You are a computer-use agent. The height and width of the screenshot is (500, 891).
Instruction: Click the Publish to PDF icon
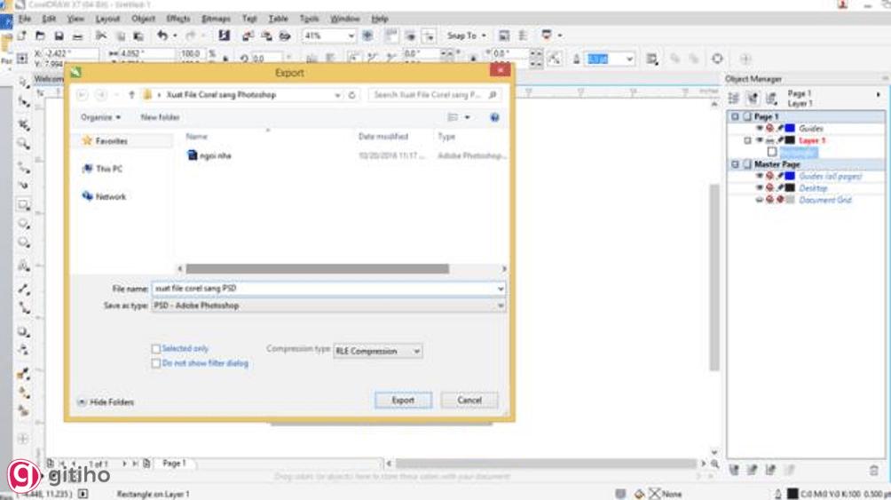(x=285, y=36)
